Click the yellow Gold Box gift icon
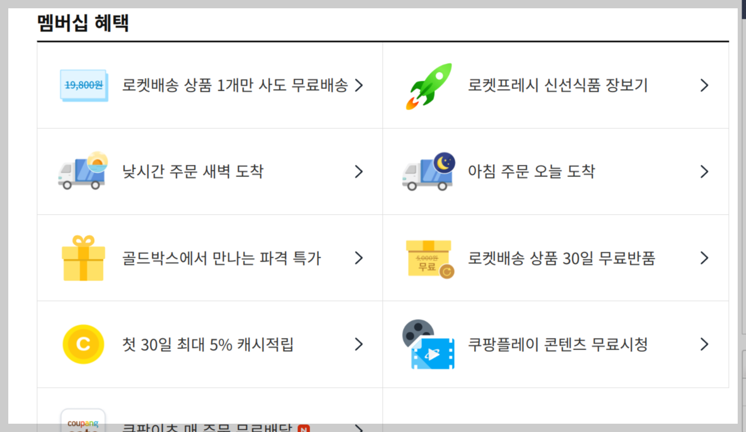This screenshot has width=746, height=432. 83,258
